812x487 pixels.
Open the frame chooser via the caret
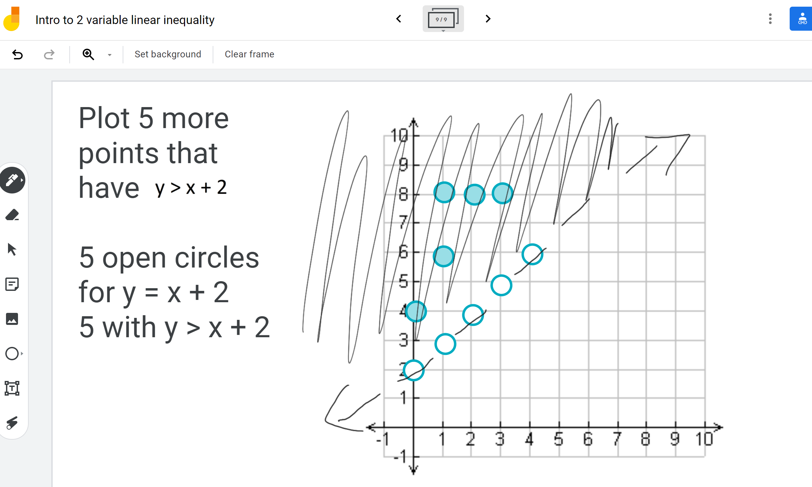click(x=443, y=31)
